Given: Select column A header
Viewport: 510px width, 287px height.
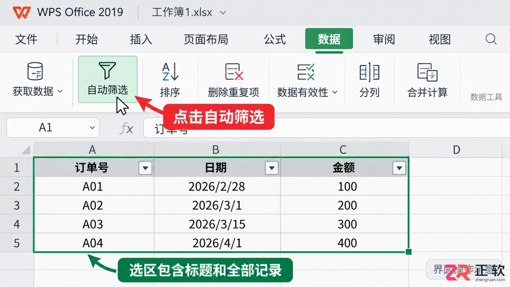Looking at the screenshot, I should pos(94,150).
